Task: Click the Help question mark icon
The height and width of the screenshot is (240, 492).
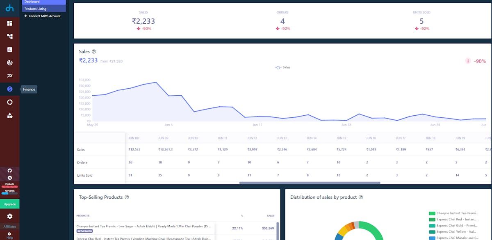Action: coord(9,234)
